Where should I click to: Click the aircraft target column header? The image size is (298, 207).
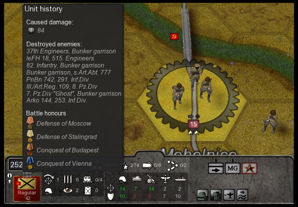[x=165, y=179]
